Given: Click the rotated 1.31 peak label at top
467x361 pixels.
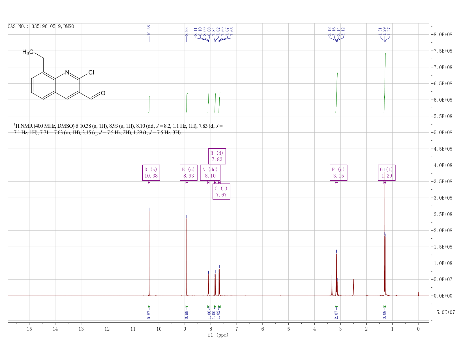Looking at the screenshot, I should coord(380,31).
